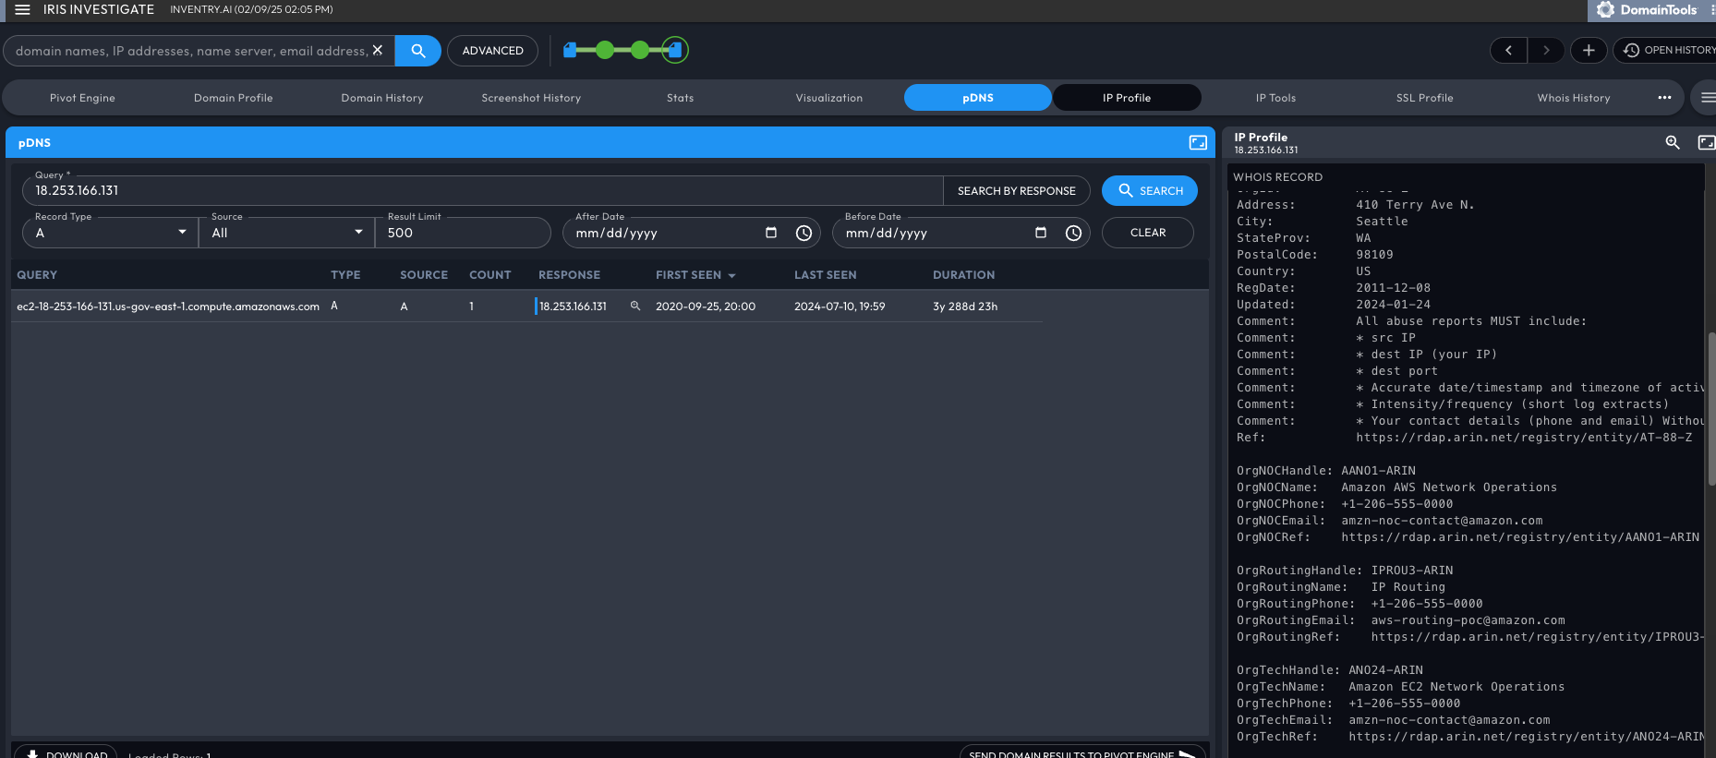Search inside the IP Profile panel
The height and width of the screenshot is (758, 1716).
coord(1673,142)
